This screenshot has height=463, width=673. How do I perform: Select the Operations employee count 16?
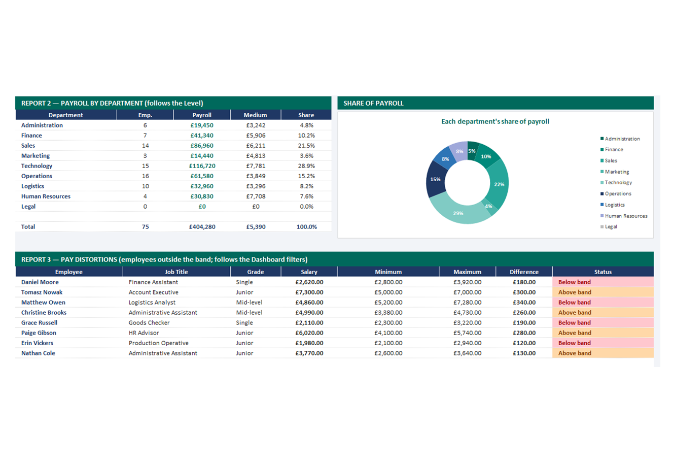click(145, 176)
